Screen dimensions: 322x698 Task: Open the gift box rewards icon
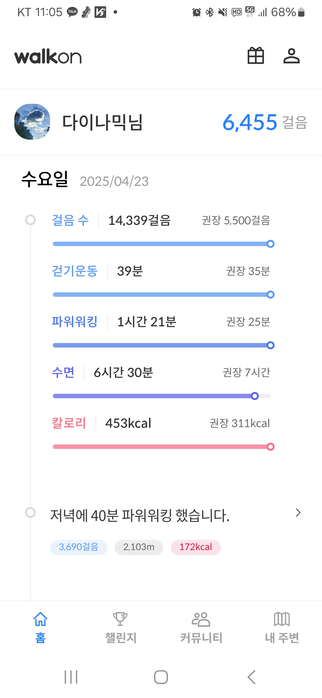(x=256, y=56)
